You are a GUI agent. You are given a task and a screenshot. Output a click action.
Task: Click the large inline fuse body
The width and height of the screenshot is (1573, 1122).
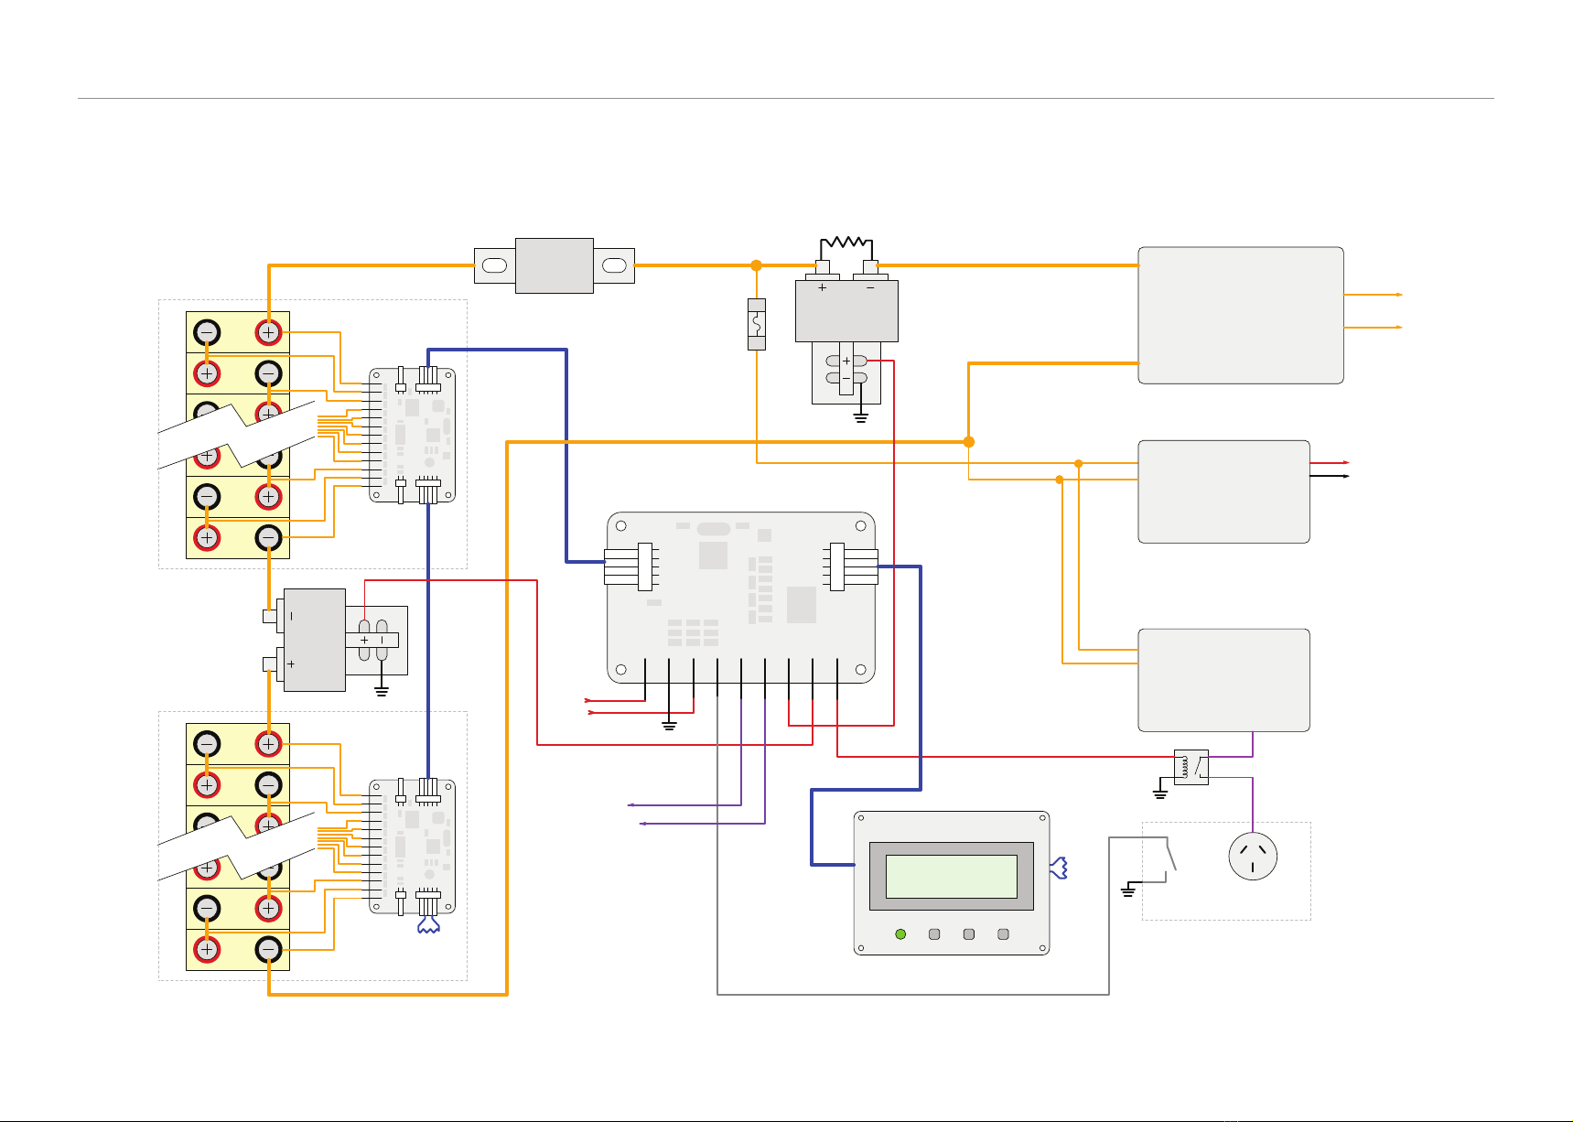(554, 265)
